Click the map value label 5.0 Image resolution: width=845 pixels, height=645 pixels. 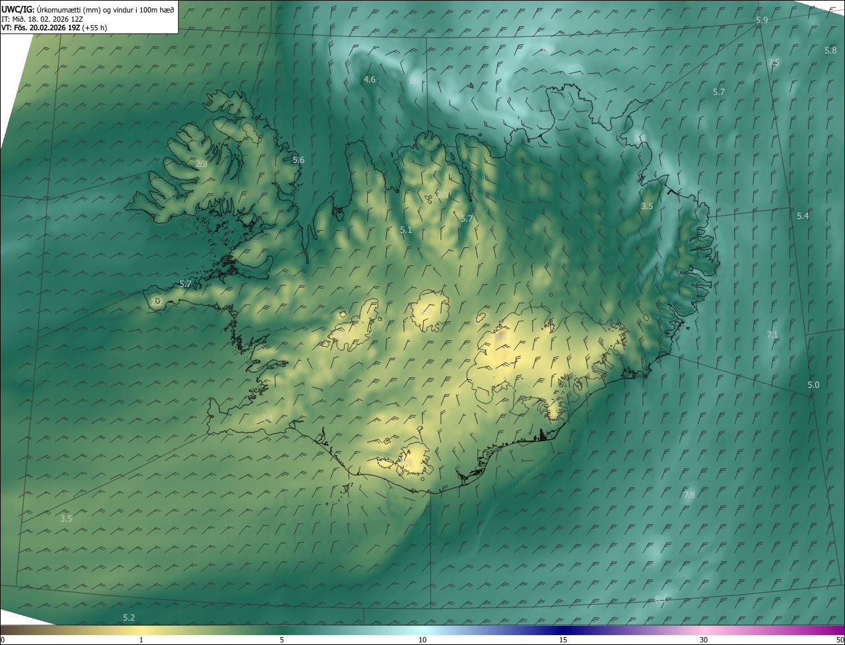813,384
